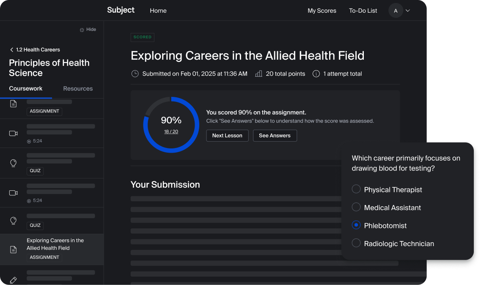Click the bar chart icon next to total points

(258, 74)
